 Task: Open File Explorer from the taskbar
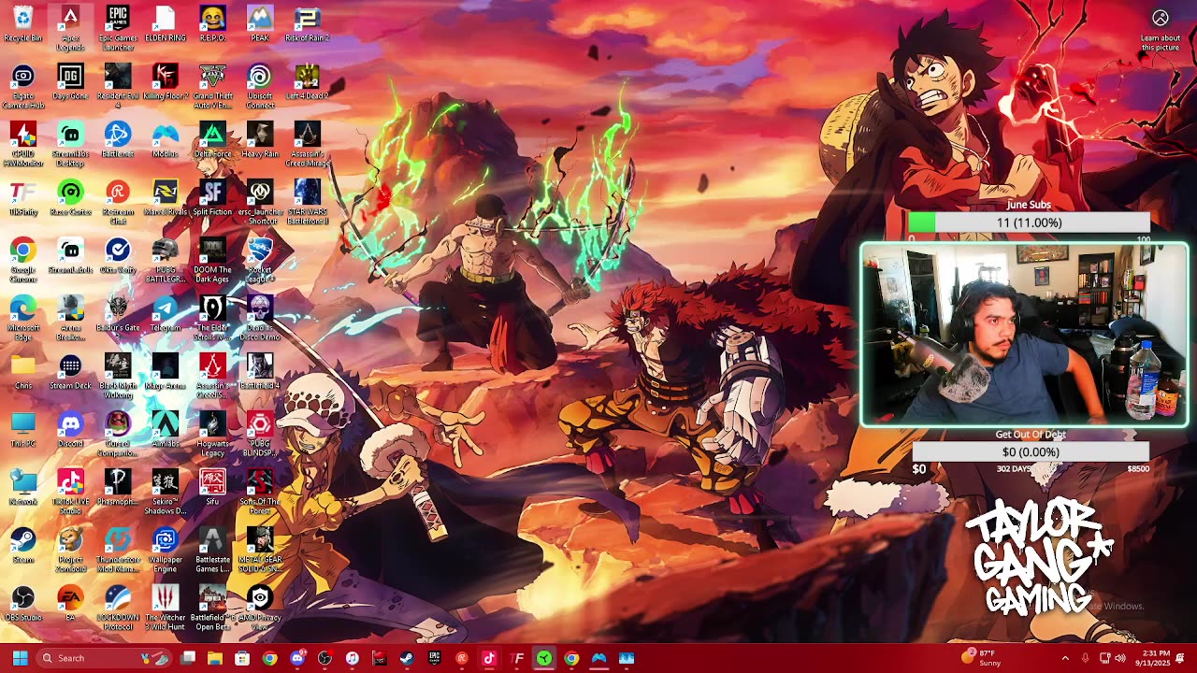pyautogui.click(x=215, y=658)
